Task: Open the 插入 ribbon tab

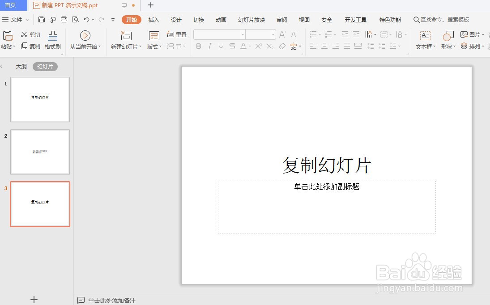Action: coord(154,20)
